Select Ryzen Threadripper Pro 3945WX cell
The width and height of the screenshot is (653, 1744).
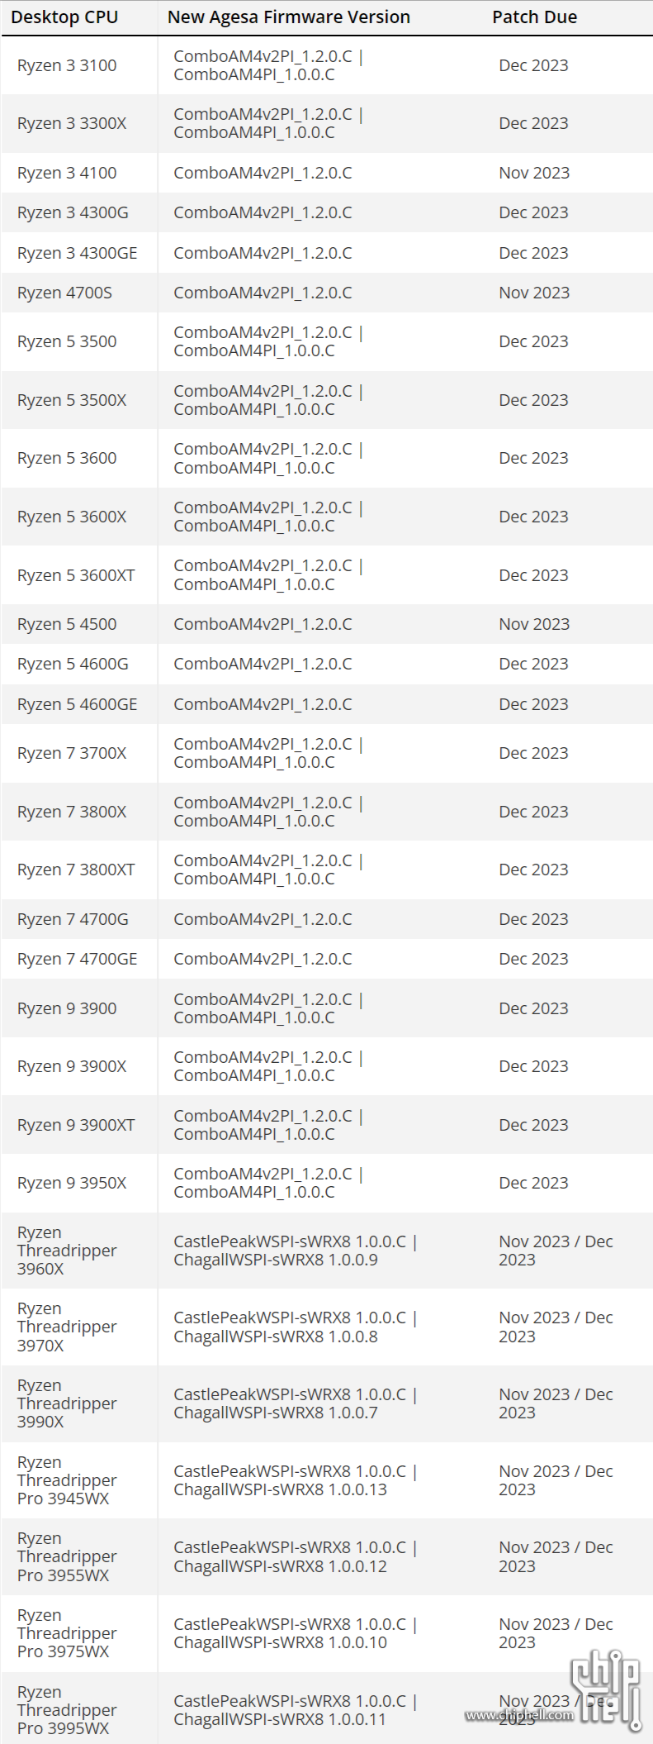(x=67, y=1480)
